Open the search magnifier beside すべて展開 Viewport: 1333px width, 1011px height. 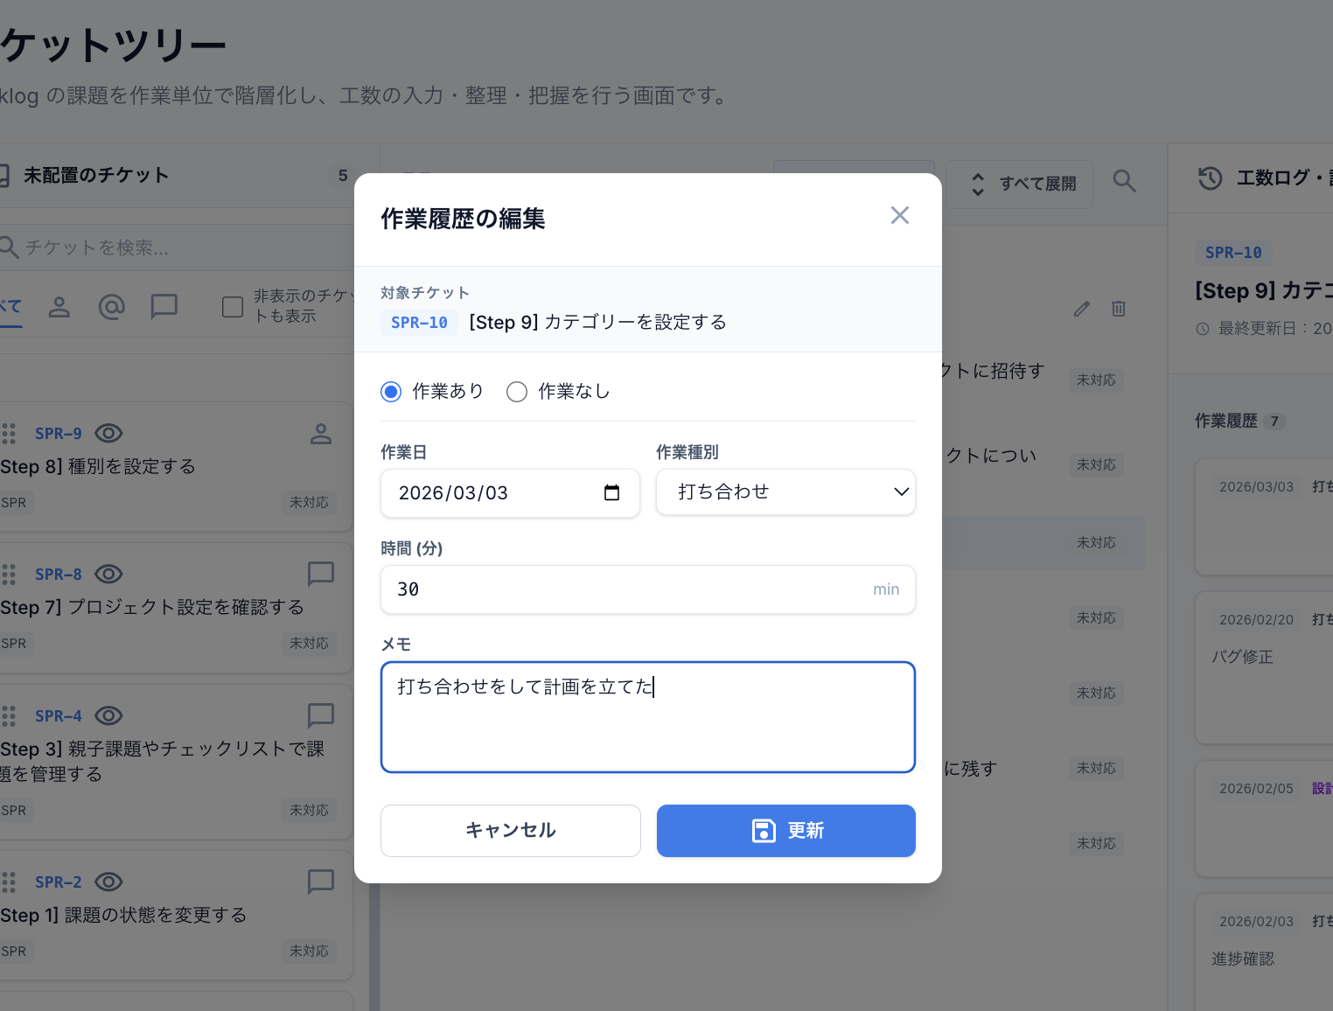[1125, 182]
